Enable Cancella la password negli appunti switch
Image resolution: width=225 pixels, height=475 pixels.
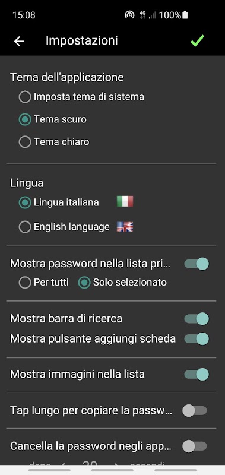coord(195,446)
